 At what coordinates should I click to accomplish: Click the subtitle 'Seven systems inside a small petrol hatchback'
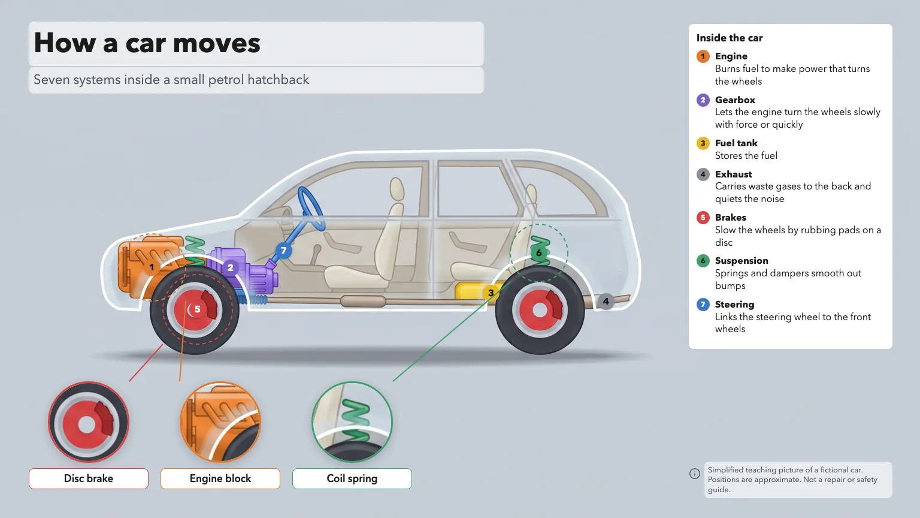[171, 80]
